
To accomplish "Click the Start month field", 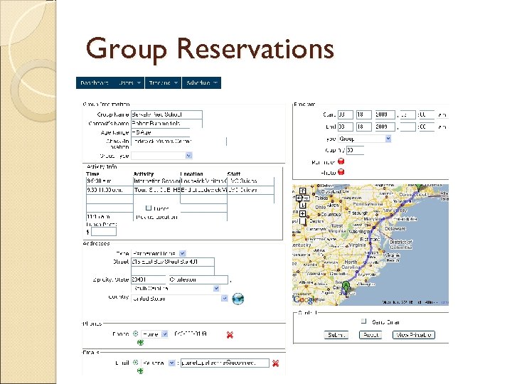I will (346, 115).
